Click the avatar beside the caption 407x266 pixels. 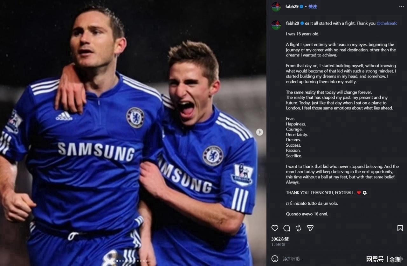coord(276,25)
